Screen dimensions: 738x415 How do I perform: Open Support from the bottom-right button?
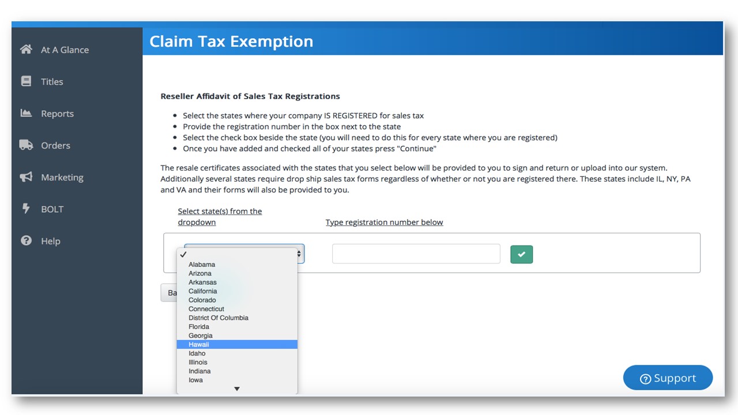pyautogui.click(x=668, y=378)
